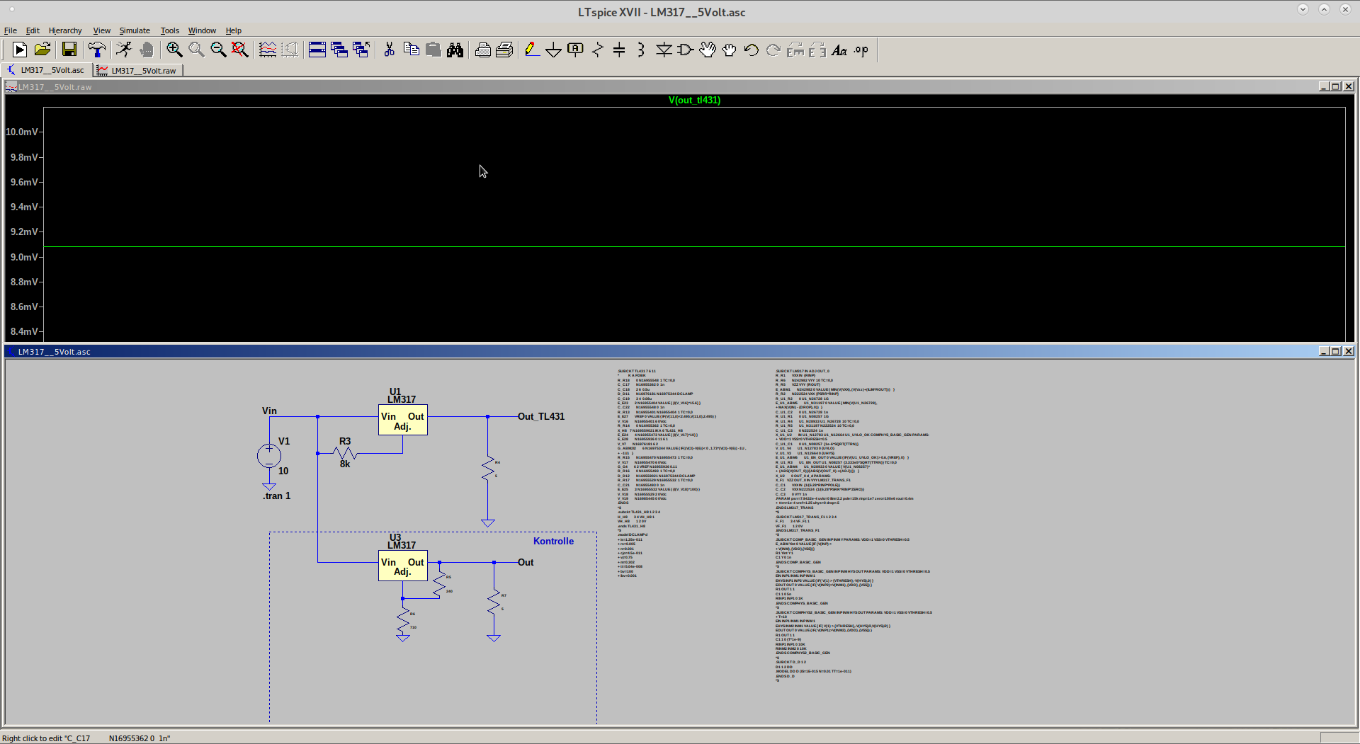Click the Close All Windows toolbar icon
Image resolution: width=1360 pixels, height=744 pixels.
coord(361,50)
